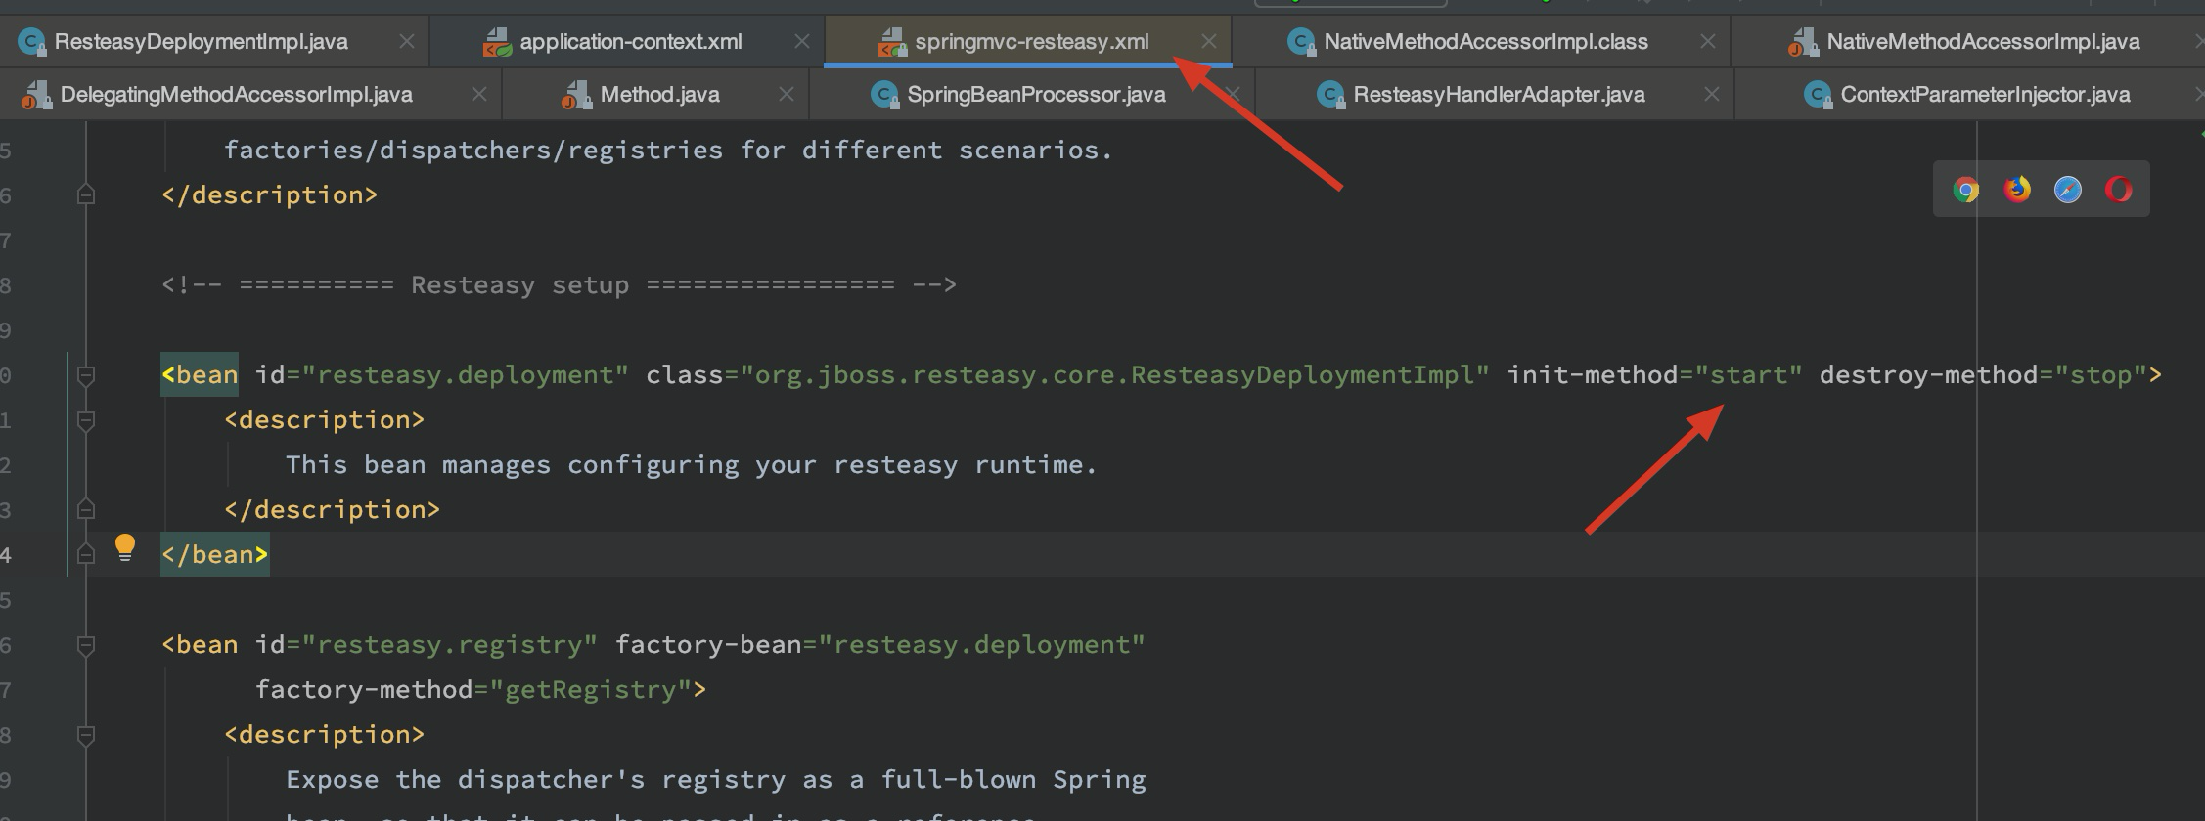Click the NativeMethodAccessorImpl.class file icon
The width and height of the screenshot is (2205, 821).
(x=1301, y=42)
